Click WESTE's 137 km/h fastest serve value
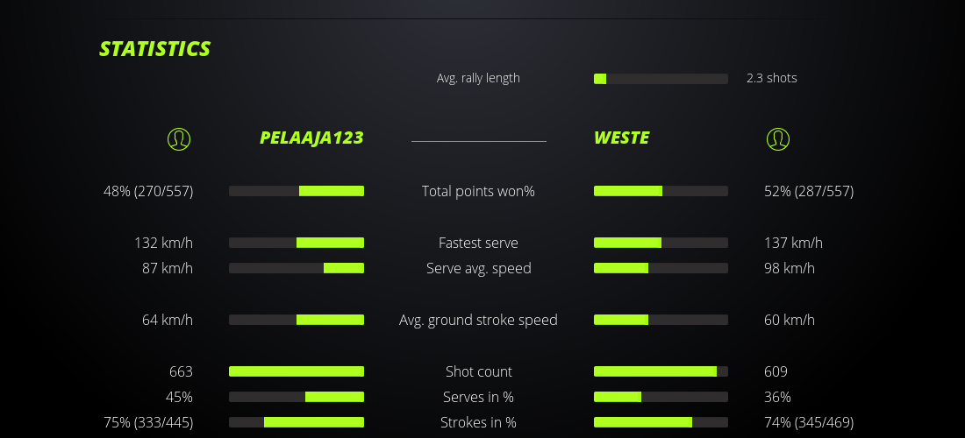The image size is (965, 438). tap(793, 243)
